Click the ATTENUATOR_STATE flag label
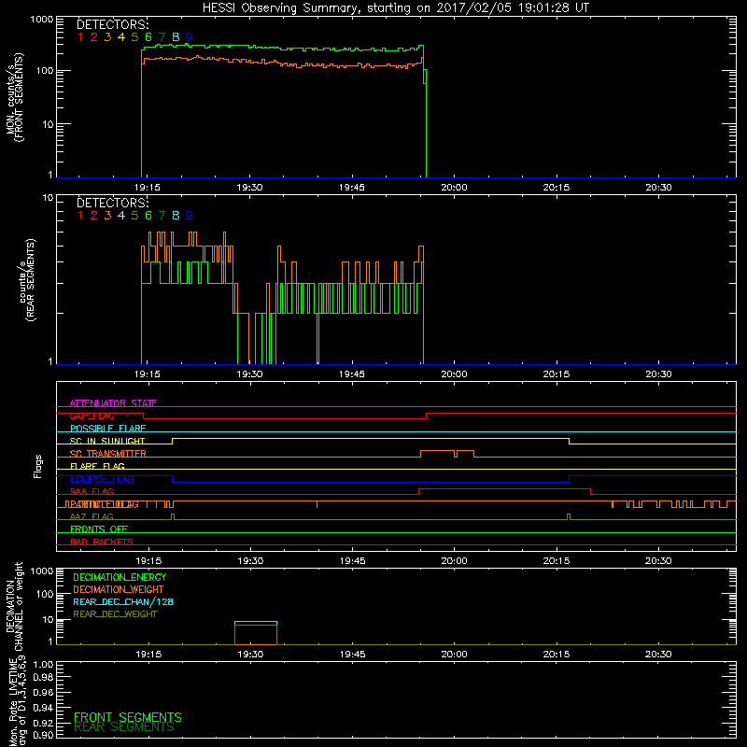Viewport: 747px width, 747px height. click(x=113, y=403)
